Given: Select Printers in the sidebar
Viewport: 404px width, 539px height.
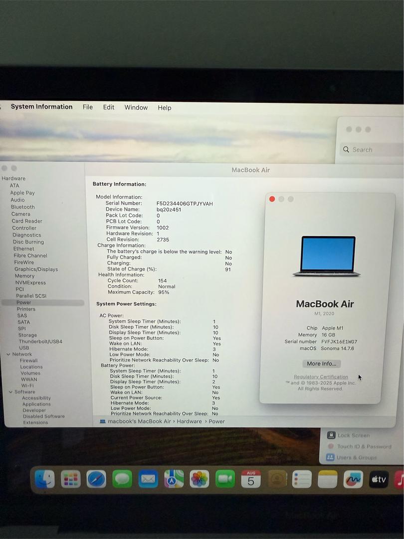Looking at the screenshot, I should point(26,309).
